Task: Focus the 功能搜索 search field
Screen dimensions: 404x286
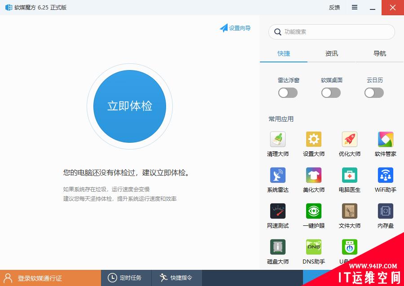Action: click(x=332, y=32)
